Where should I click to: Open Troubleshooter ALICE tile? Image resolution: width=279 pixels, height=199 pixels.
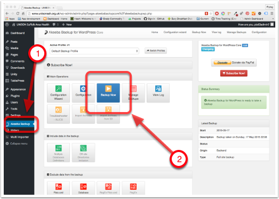pyautogui.click(x=58, y=114)
